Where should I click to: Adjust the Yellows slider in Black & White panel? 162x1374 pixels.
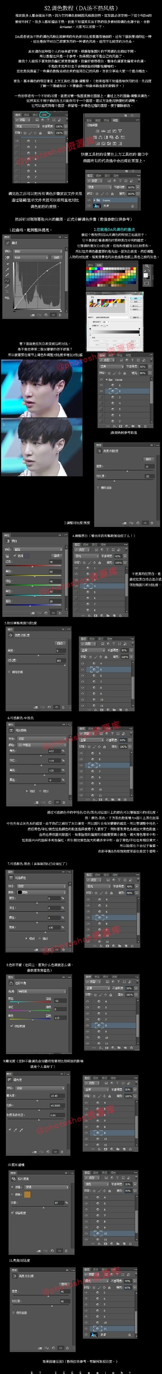pos(34,576)
